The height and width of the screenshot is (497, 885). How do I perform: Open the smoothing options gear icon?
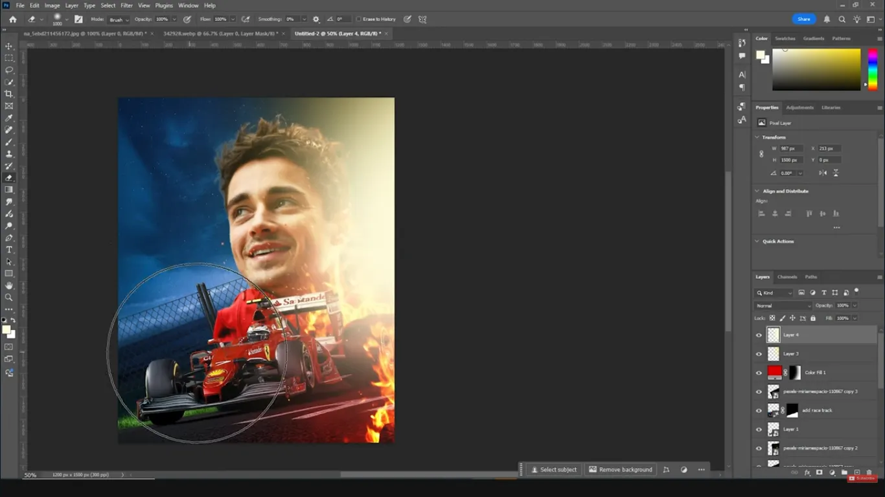click(316, 19)
